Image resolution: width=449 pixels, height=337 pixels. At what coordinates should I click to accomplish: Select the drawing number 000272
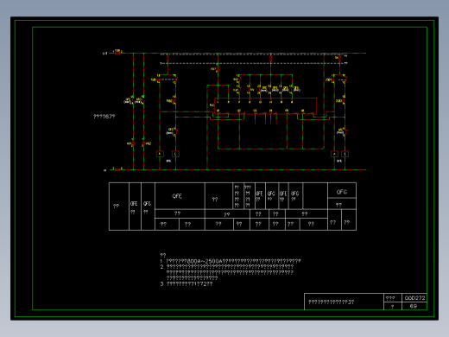[x=414, y=298]
